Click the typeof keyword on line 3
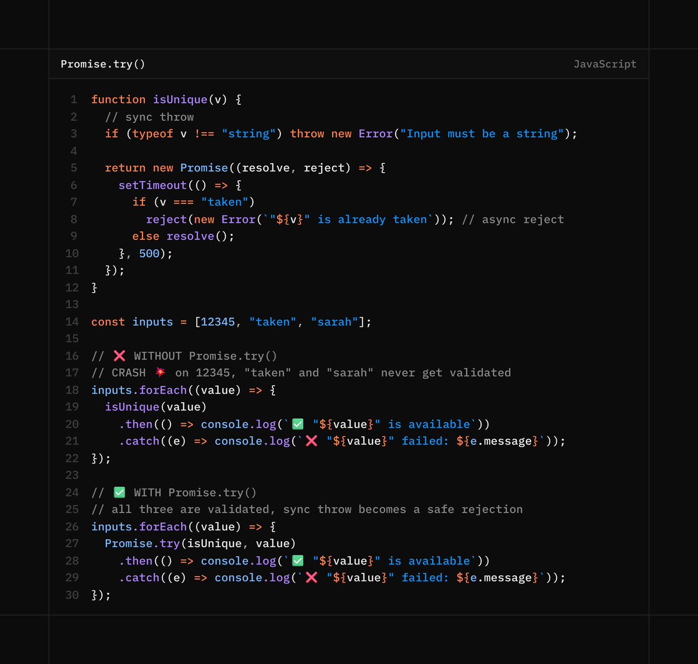This screenshot has width=698, height=664. [153, 134]
